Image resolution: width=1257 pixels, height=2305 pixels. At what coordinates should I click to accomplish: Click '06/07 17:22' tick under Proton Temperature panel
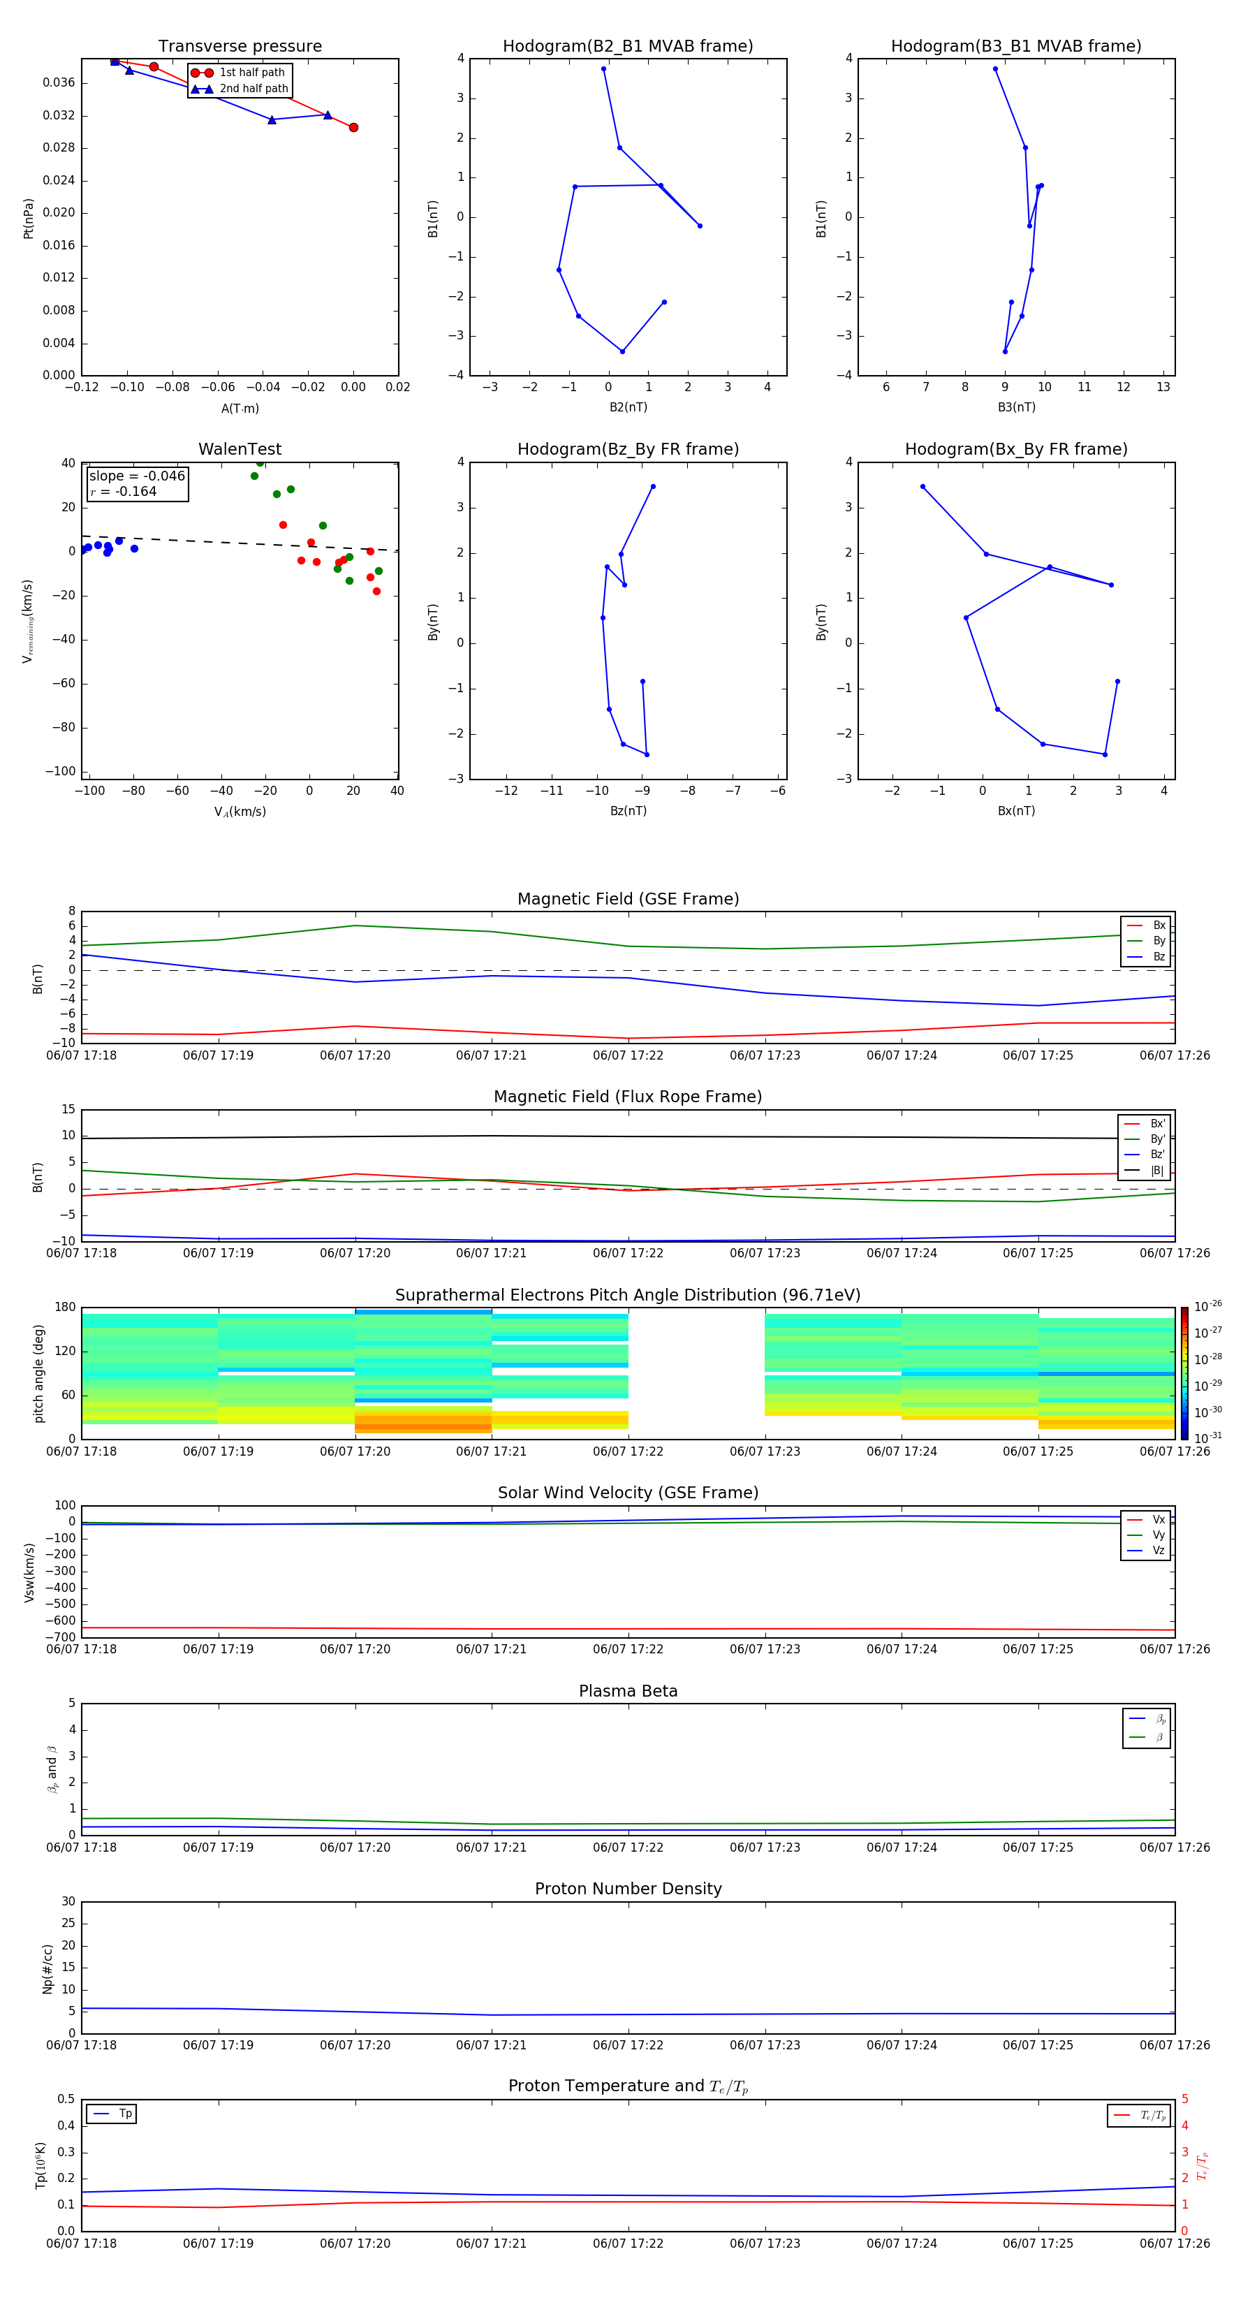coord(628,2244)
